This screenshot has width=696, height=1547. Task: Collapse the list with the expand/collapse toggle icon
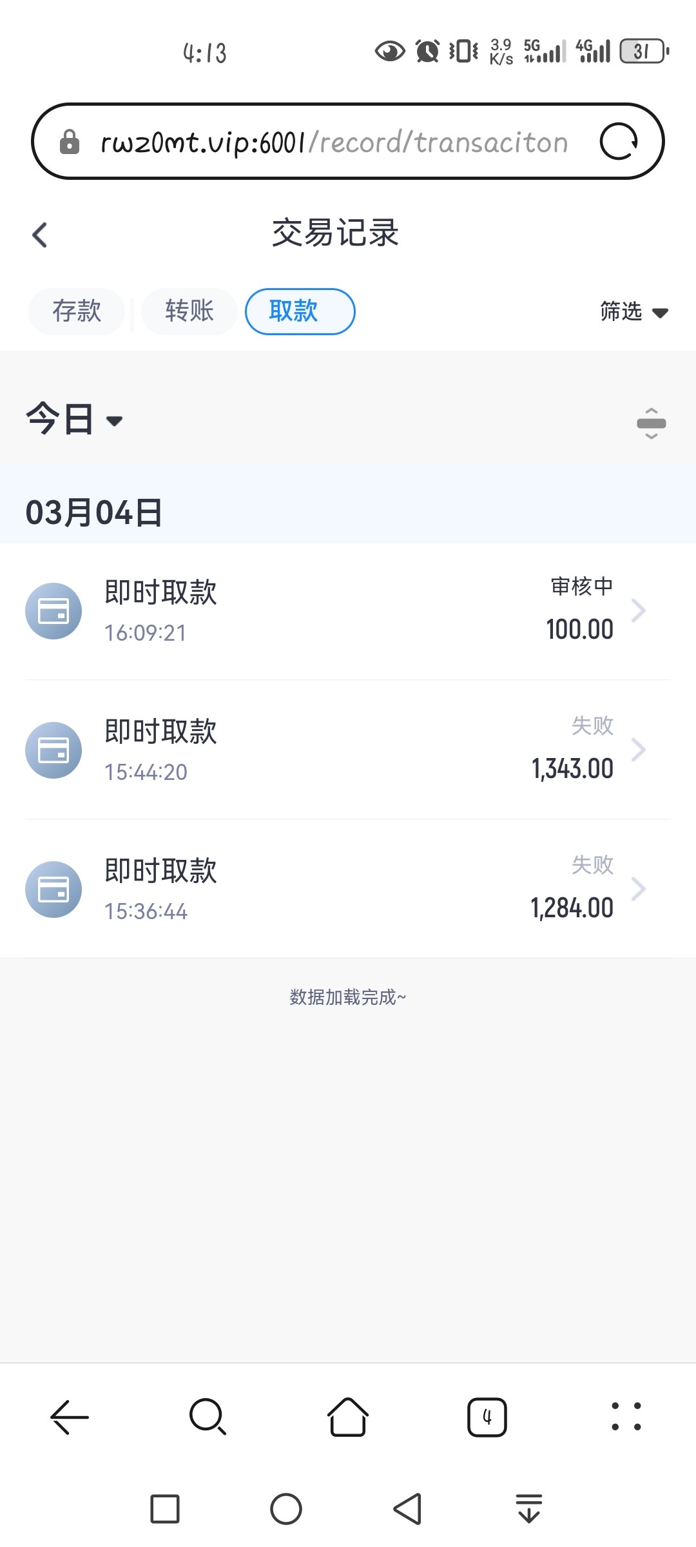point(651,423)
